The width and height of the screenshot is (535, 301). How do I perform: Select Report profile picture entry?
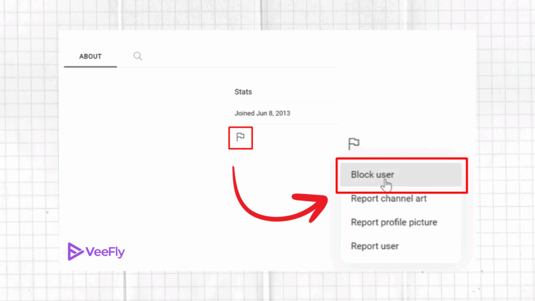coord(393,222)
